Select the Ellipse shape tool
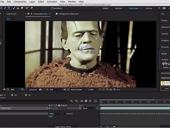This screenshot has height=128, width=170. [1, 8]
